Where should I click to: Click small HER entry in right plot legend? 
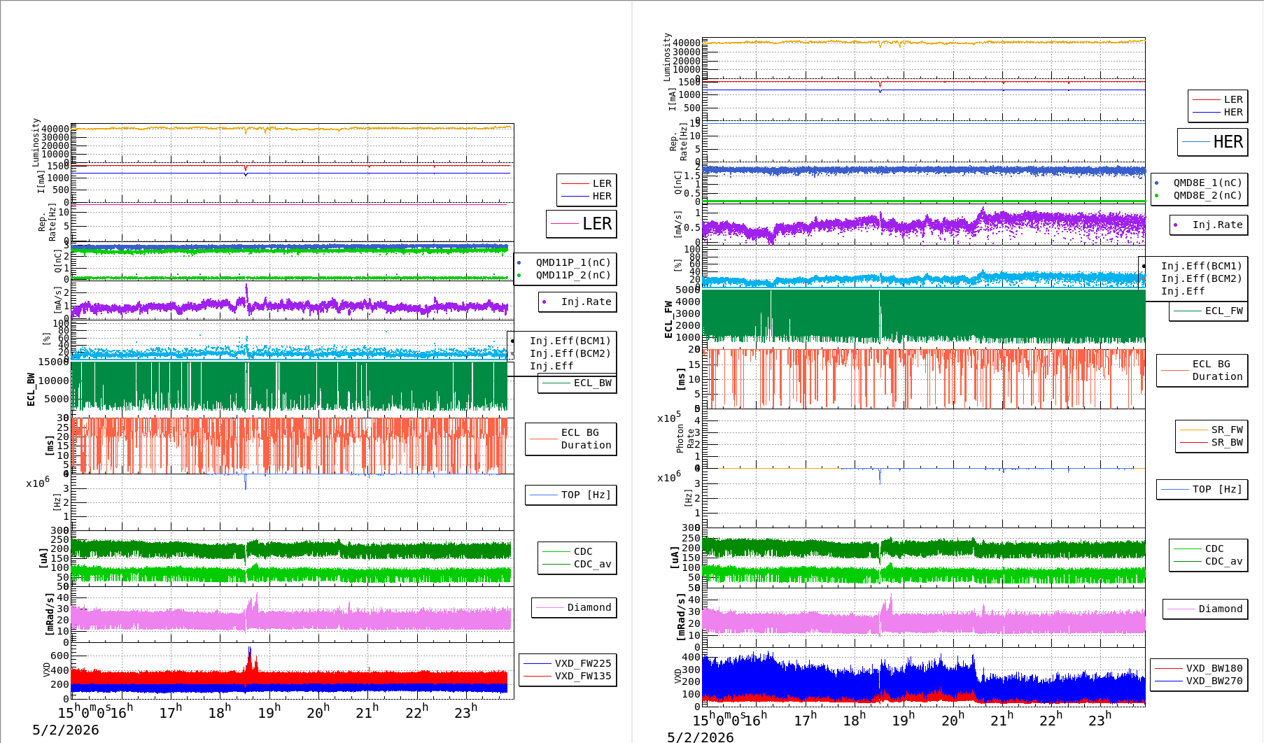coord(1218,112)
